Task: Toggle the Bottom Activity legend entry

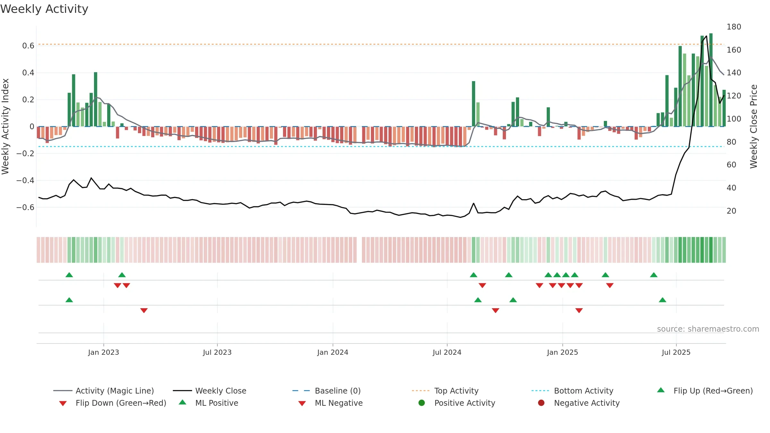Action: (572, 391)
